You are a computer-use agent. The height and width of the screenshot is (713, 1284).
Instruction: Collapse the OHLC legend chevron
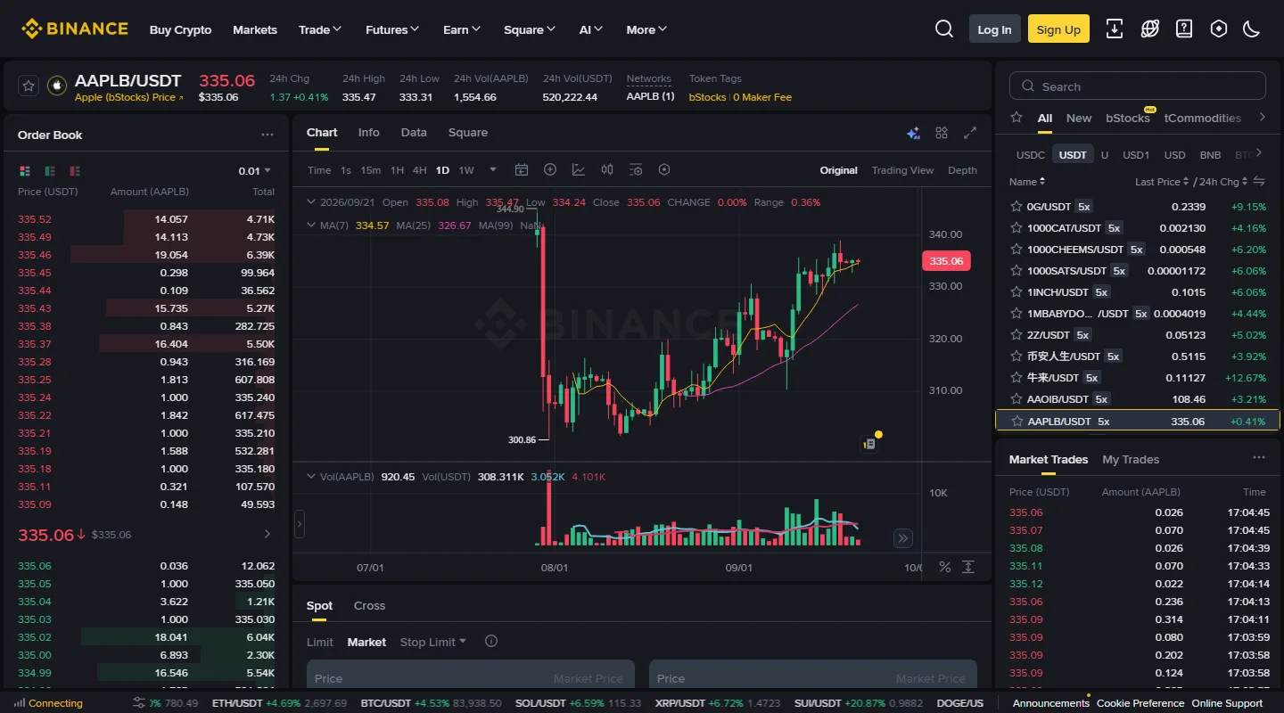click(311, 202)
